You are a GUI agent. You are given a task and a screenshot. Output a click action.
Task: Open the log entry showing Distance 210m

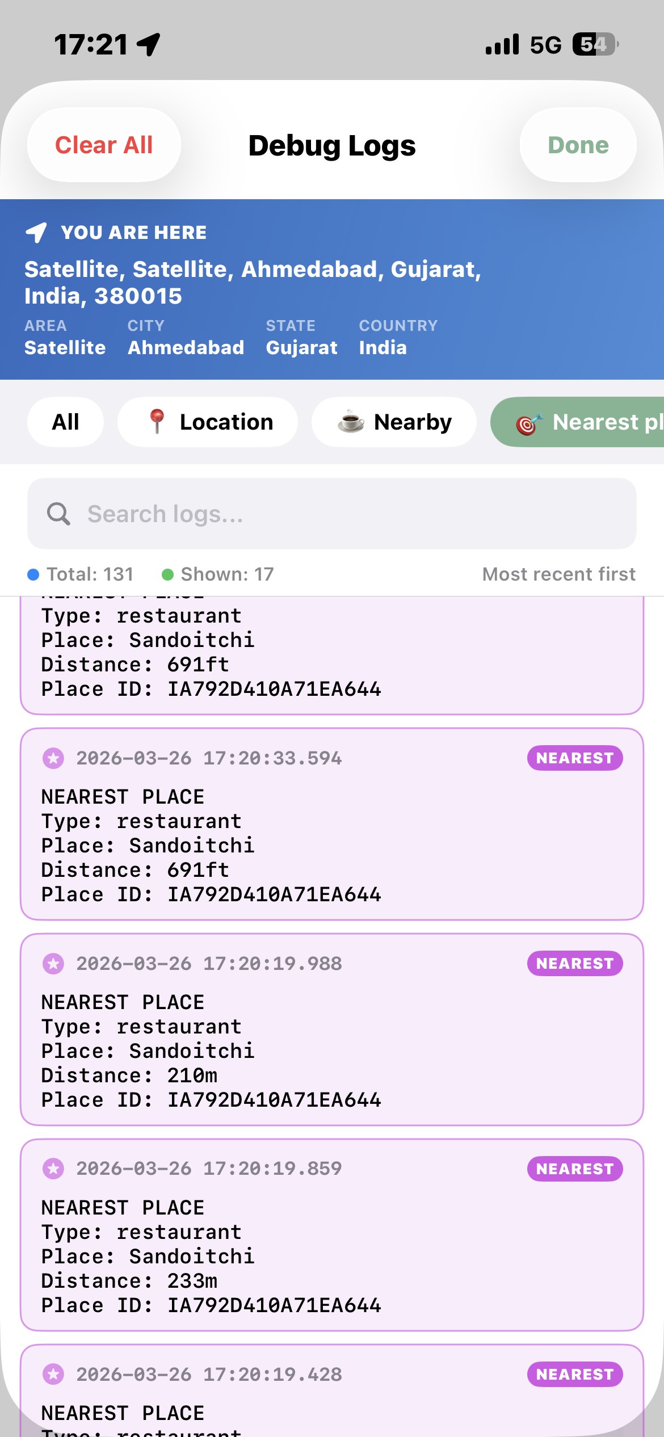click(332, 1039)
